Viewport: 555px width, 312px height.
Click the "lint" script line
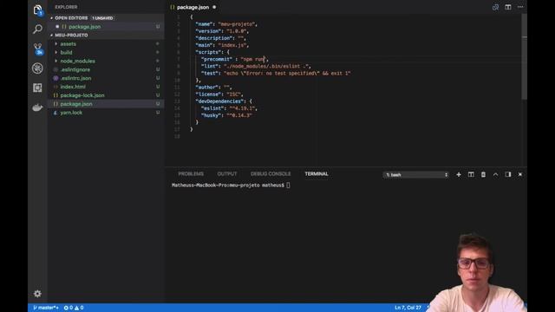coord(256,66)
